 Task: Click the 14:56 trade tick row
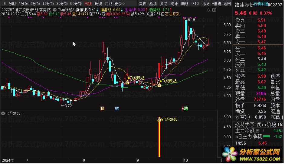(x=258, y=143)
